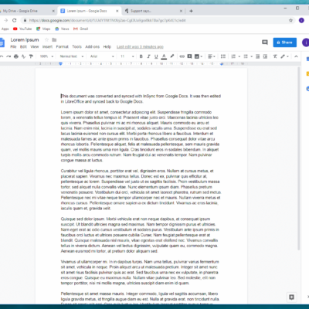This screenshot has width=309, height=309.
Task: Open the text color picker (underlined A)
Action: [x=164, y=56]
